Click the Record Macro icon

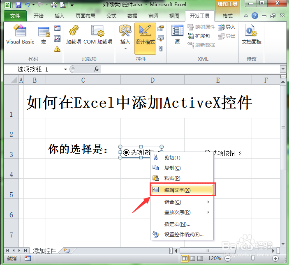(57, 28)
